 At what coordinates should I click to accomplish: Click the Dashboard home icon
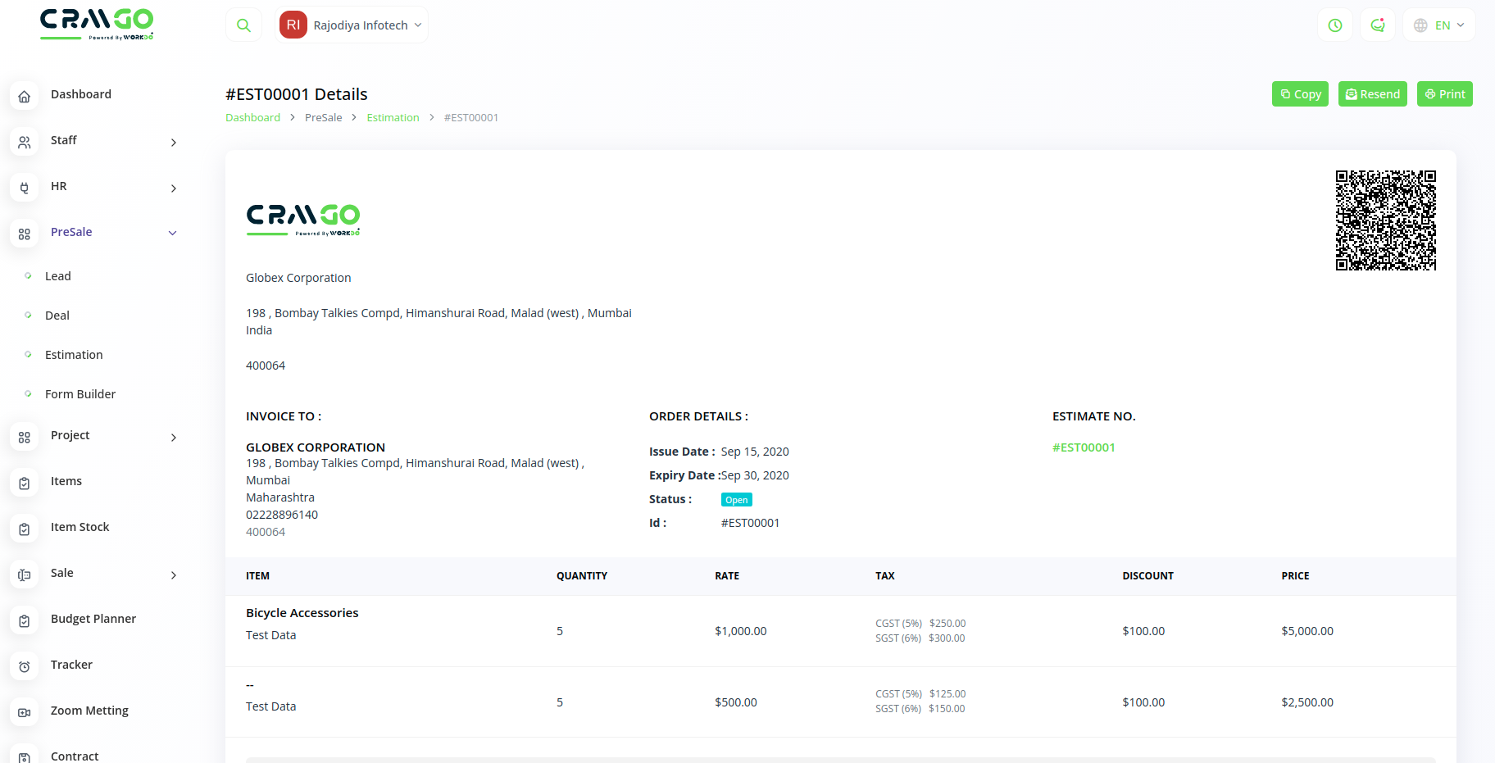(25, 97)
